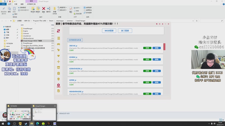
Task: Click the New folder icon in ribbon
Action: coord(55,9)
